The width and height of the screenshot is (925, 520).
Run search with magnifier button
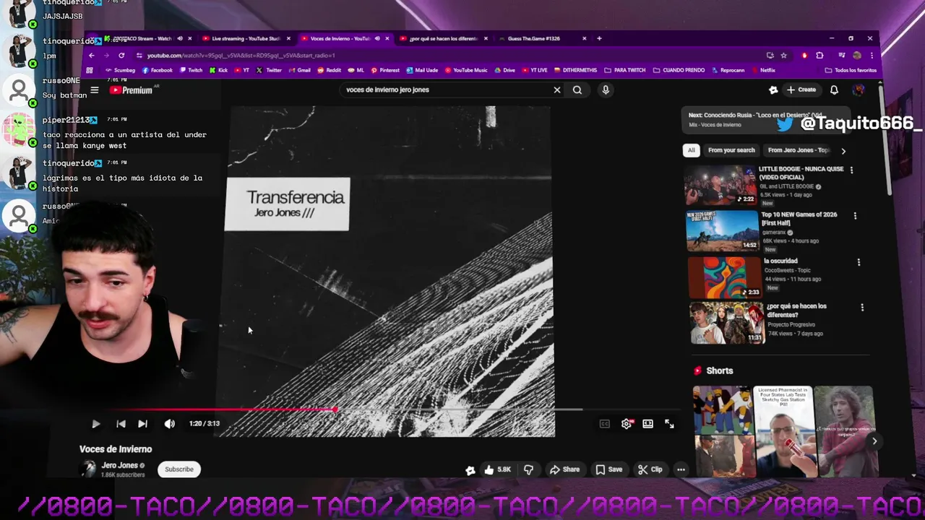coord(577,90)
